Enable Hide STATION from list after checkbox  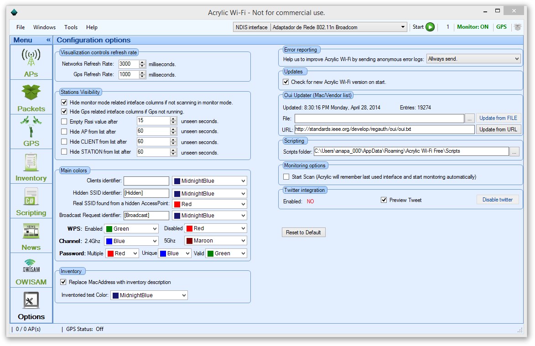(64, 152)
